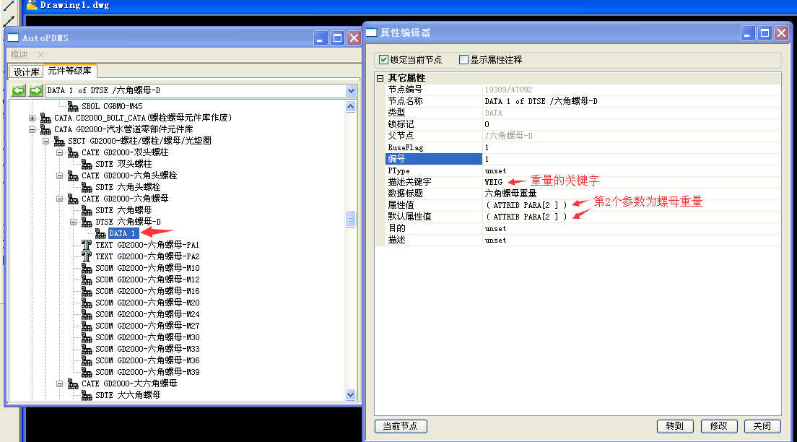Open the node path dropdown list
797x442 pixels.
(x=351, y=90)
